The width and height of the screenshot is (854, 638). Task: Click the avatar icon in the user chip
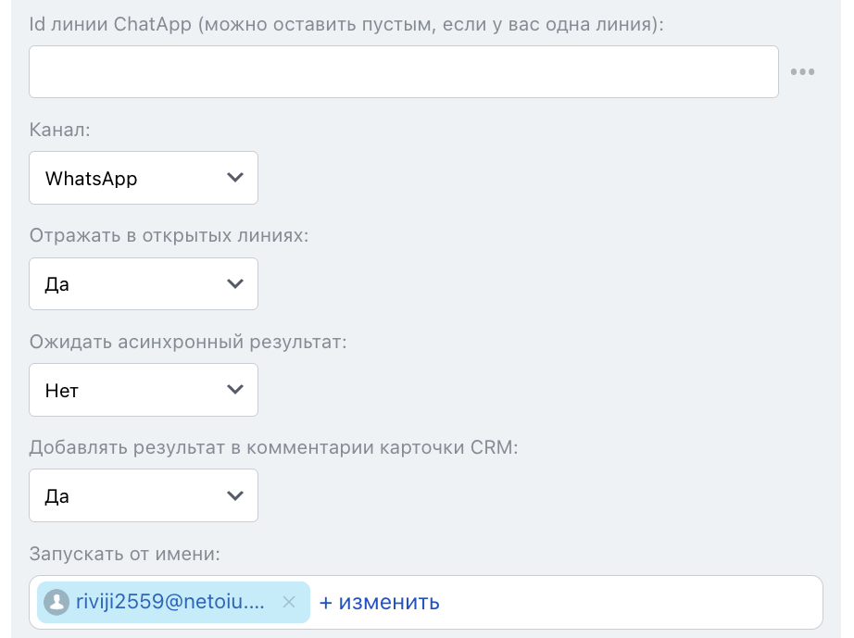click(x=57, y=602)
